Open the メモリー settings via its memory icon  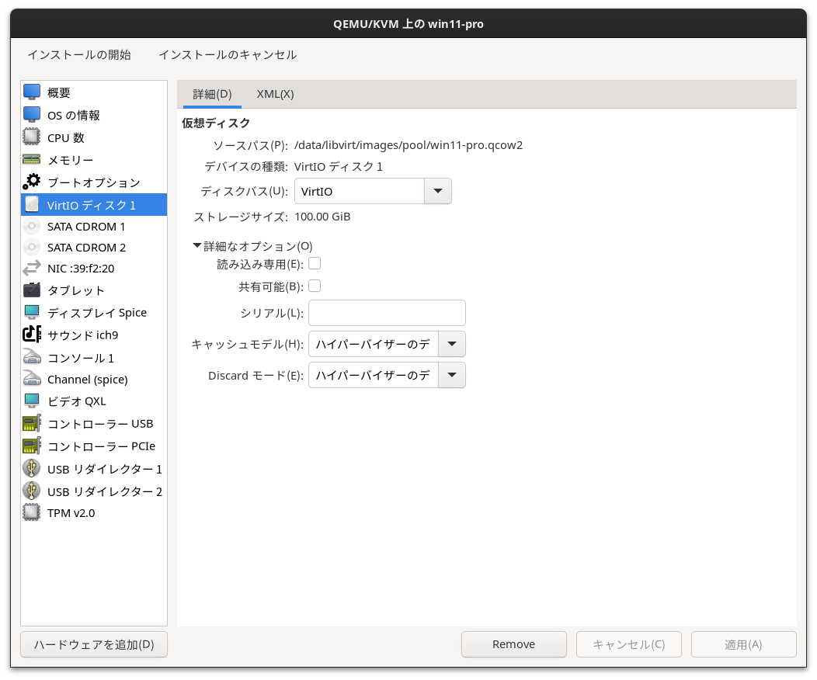[31, 160]
